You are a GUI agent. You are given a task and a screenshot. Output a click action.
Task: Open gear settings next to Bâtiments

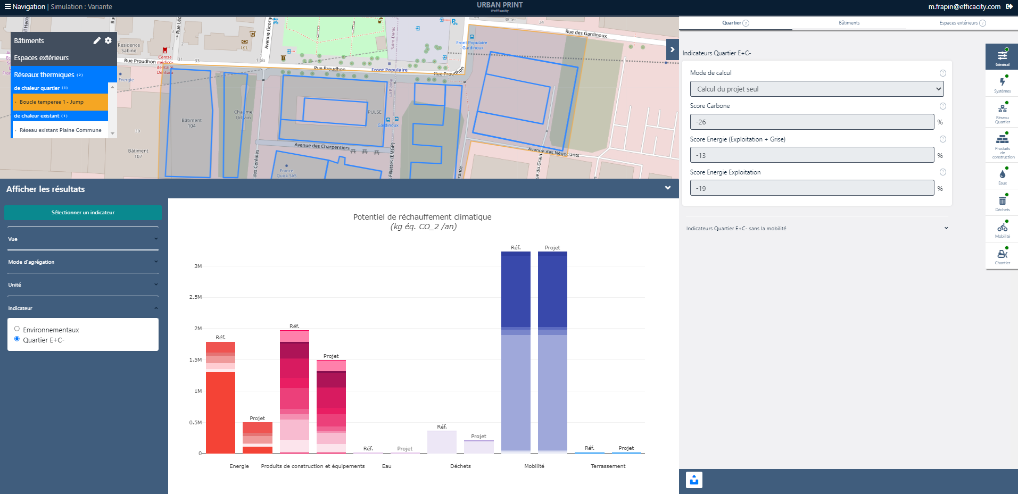pos(109,40)
